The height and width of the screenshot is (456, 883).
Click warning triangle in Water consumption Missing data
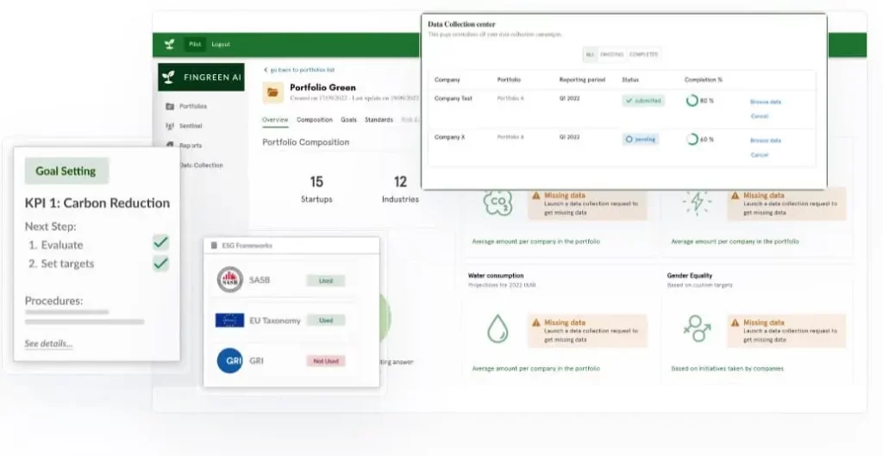[536, 322]
